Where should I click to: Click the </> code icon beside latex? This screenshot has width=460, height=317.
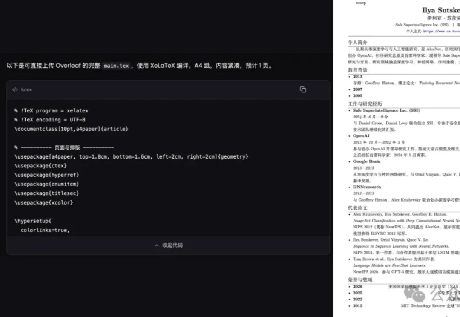(15, 89)
